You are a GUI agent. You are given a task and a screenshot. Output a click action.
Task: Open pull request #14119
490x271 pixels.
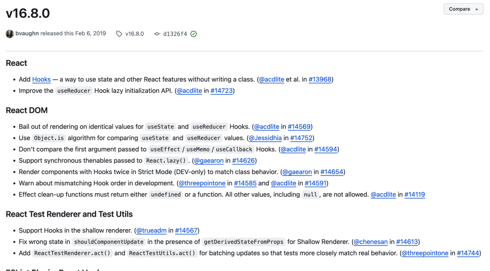point(415,194)
